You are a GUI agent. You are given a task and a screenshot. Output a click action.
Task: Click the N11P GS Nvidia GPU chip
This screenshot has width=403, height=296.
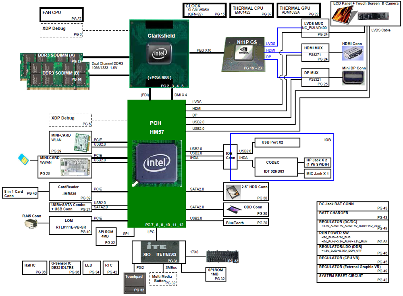point(243,54)
